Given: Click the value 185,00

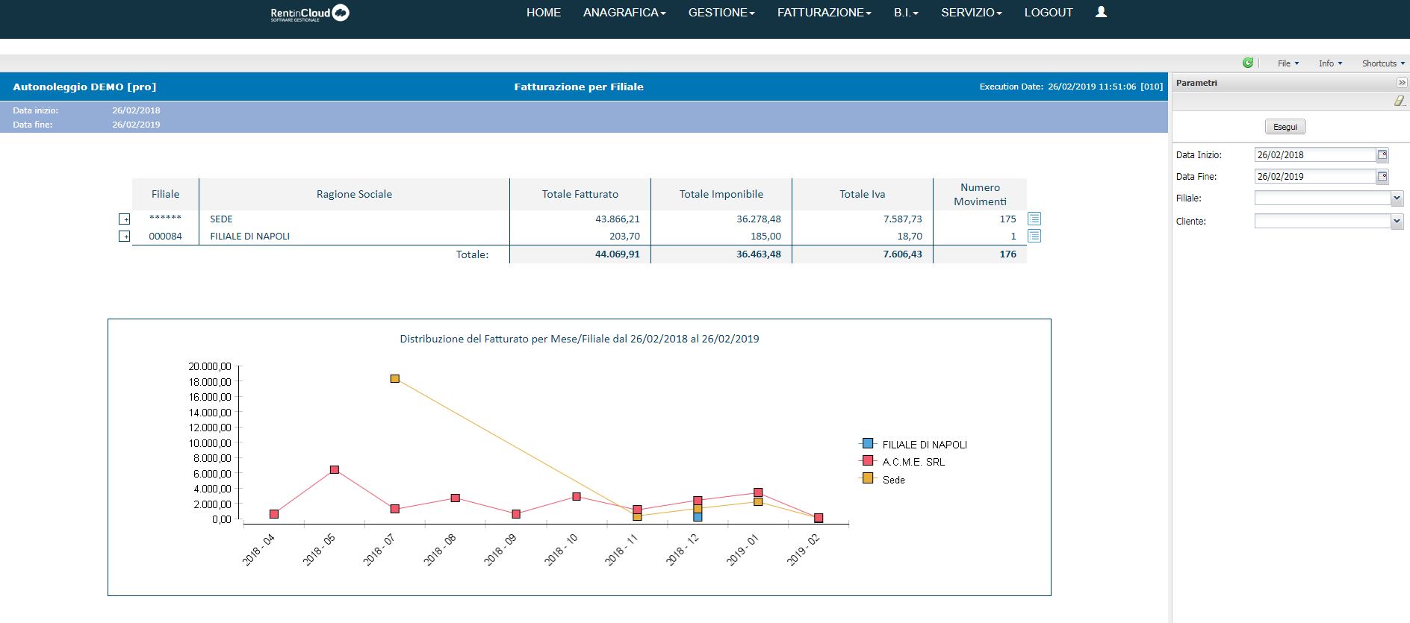Looking at the screenshot, I should point(765,237).
